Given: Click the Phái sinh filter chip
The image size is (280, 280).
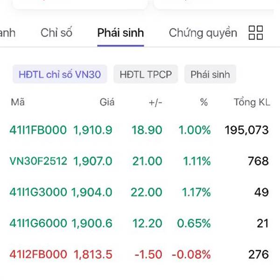Looking at the screenshot, I should coord(210,74).
